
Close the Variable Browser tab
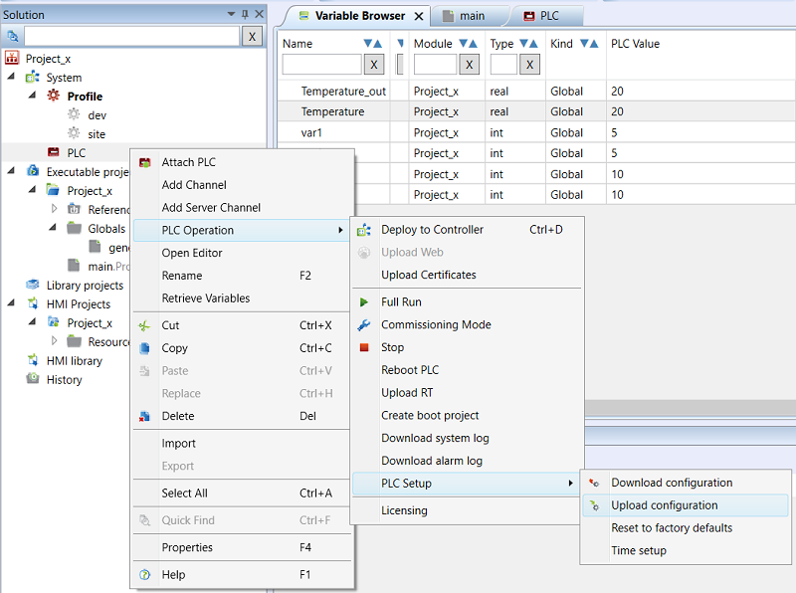point(419,16)
